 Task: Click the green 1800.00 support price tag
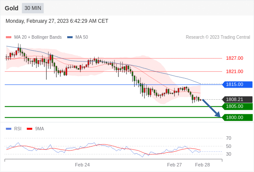[237, 117]
